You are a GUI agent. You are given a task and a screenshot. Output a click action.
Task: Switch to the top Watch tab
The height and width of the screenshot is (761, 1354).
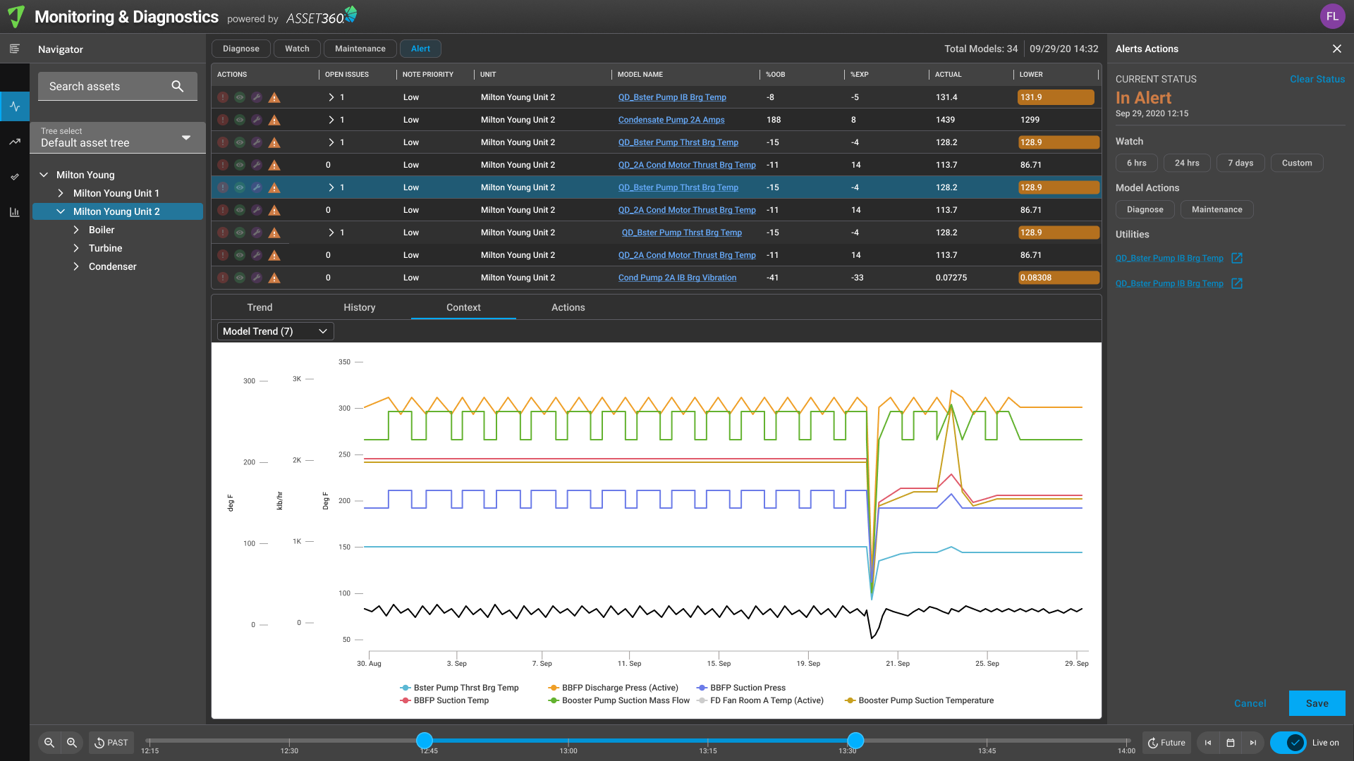pos(297,49)
